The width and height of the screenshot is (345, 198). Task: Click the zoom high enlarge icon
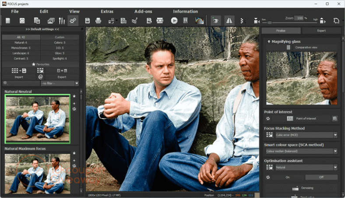(323, 21)
